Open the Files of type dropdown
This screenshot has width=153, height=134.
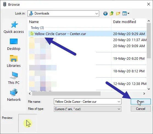[88, 109]
